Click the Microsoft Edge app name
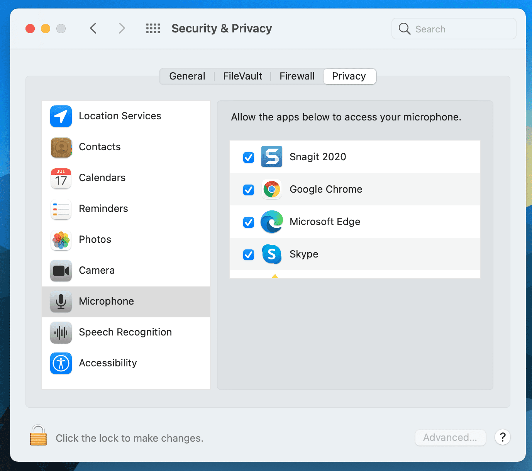Viewport: 532px width, 471px height. 325,222
